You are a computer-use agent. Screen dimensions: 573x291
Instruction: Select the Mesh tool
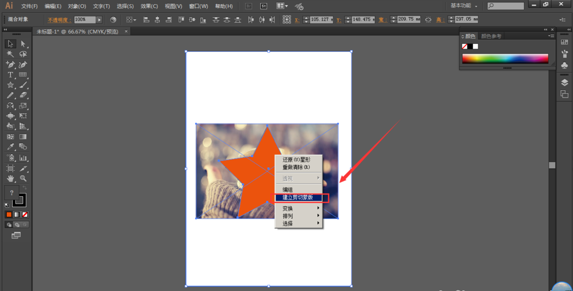[10, 137]
